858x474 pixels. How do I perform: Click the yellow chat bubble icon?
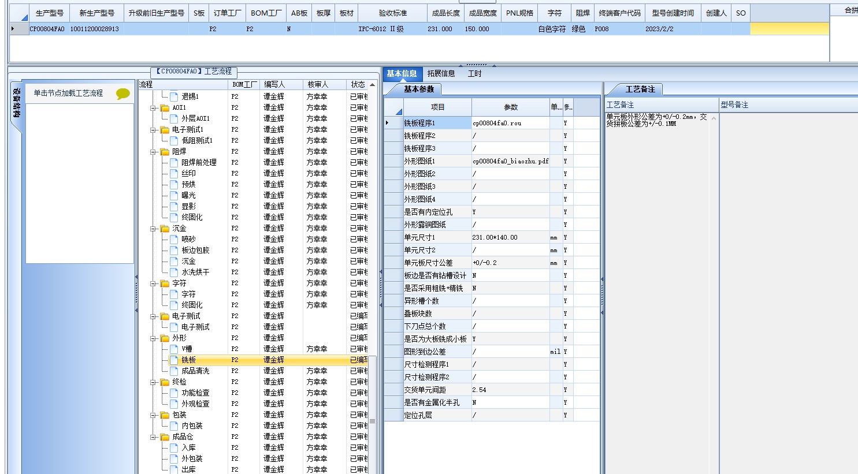[x=122, y=94]
